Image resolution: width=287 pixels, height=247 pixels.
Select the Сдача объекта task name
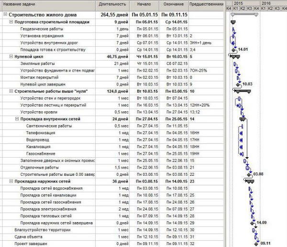click(x=28, y=237)
